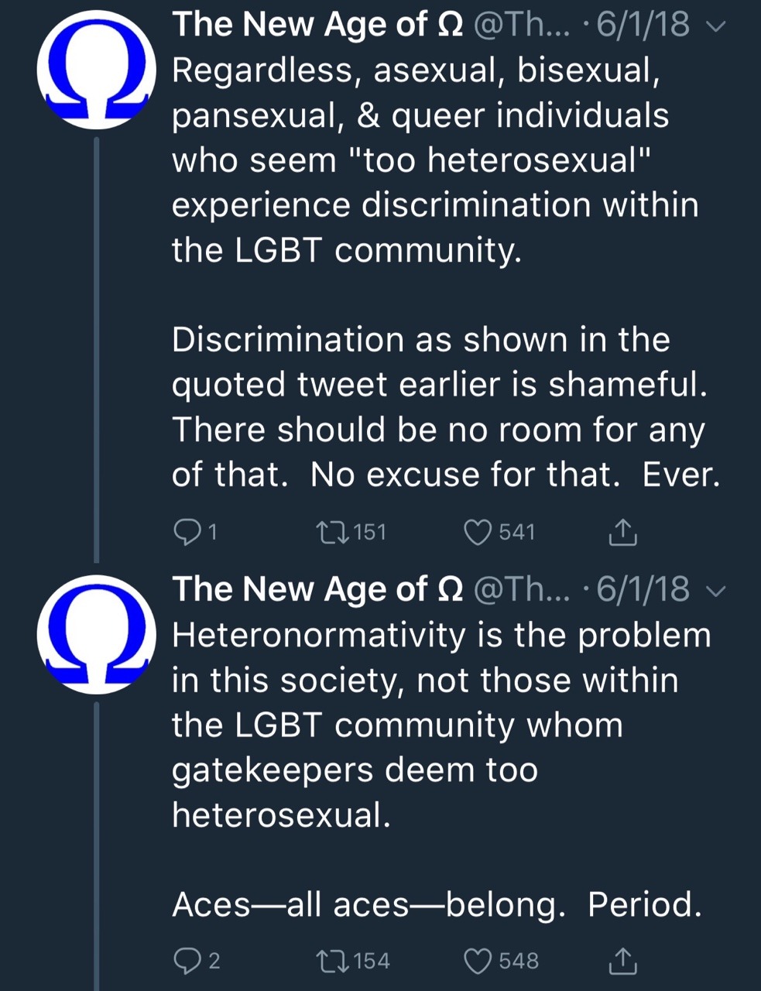The image size is (761, 991).
Task: Open the first tweet's dropdown chevron menu
Action: click(x=716, y=27)
